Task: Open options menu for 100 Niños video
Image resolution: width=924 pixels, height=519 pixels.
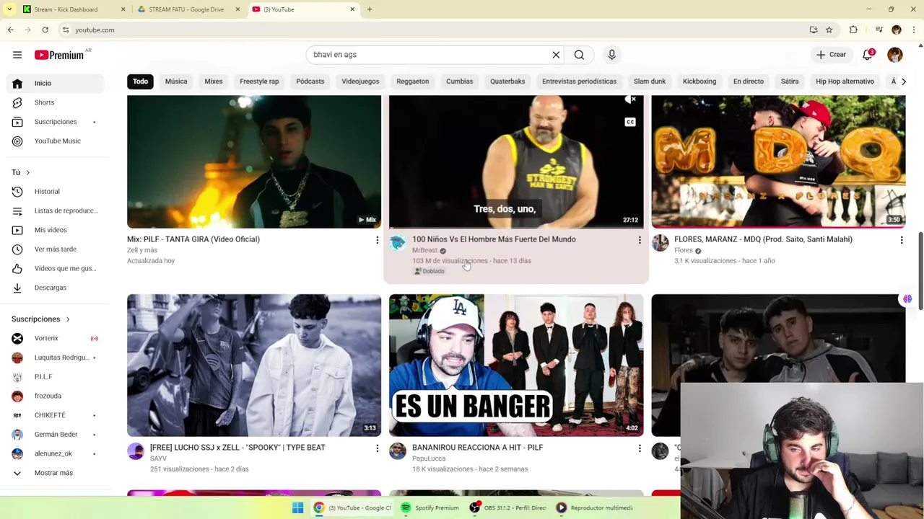Action: pyautogui.click(x=639, y=240)
